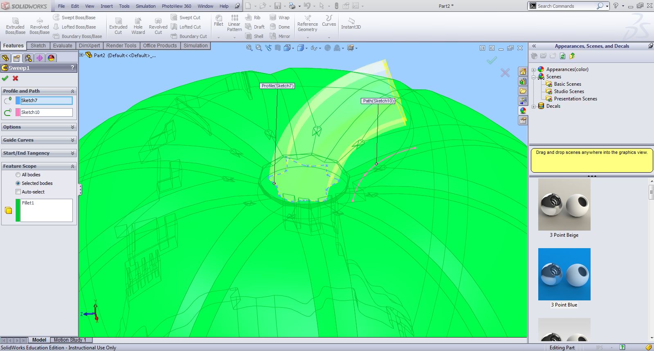Open the Insert menu
This screenshot has height=351, width=654.
pyautogui.click(x=107, y=6)
